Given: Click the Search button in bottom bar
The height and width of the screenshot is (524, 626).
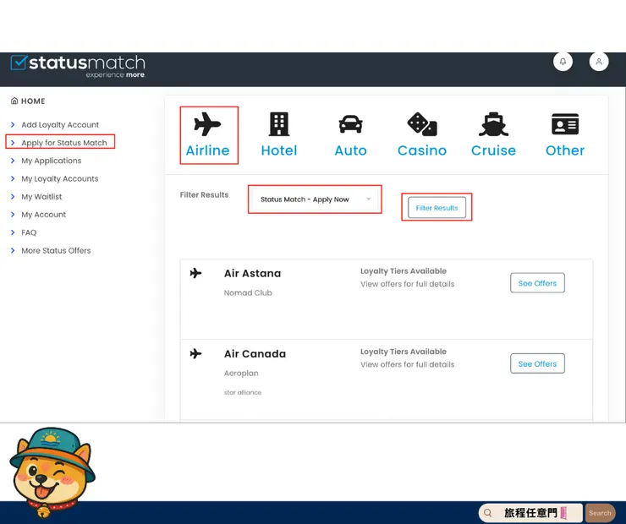Looking at the screenshot, I should 600,513.
